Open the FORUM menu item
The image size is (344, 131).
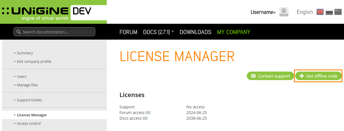pyautogui.click(x=128, y=32)
